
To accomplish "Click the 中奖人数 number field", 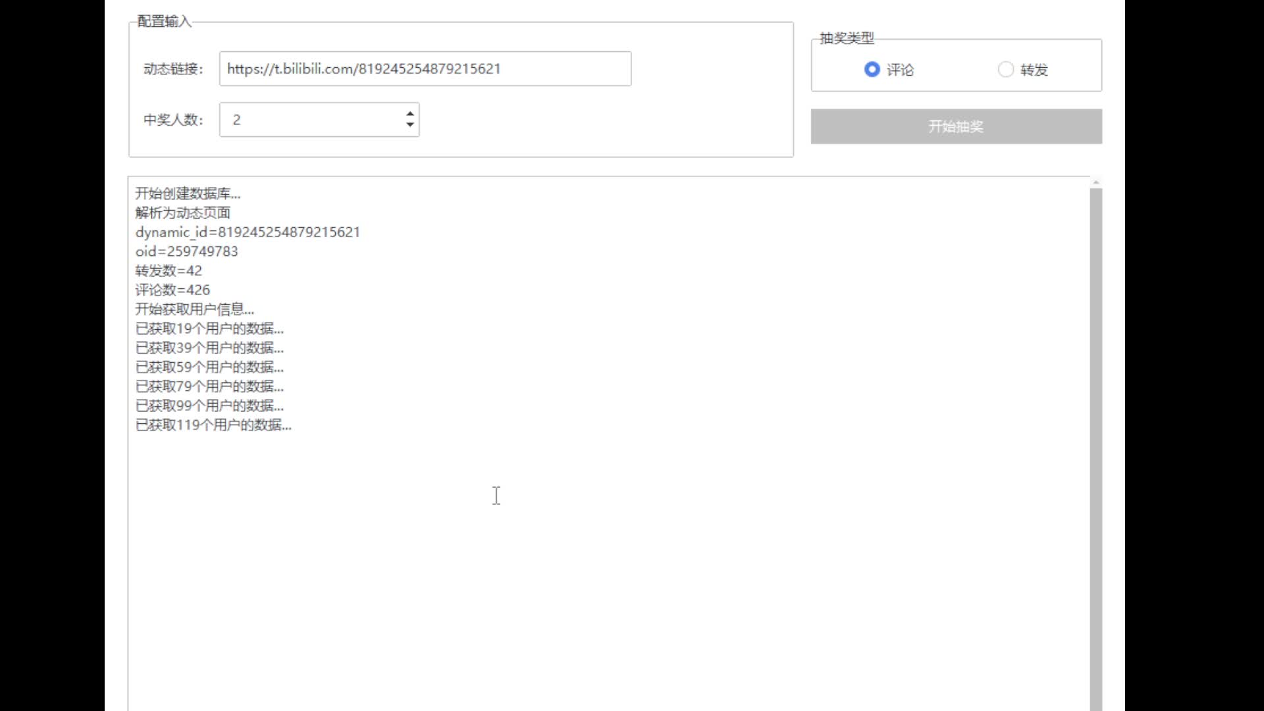I will click(x=309, y=120).
